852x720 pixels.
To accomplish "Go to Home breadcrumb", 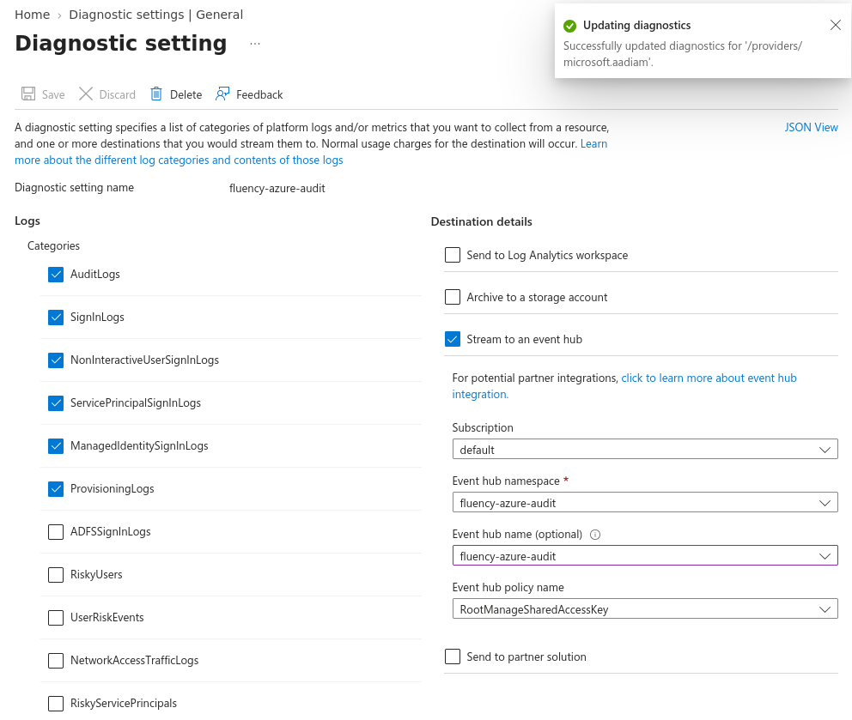I will (x=32, y=15).
